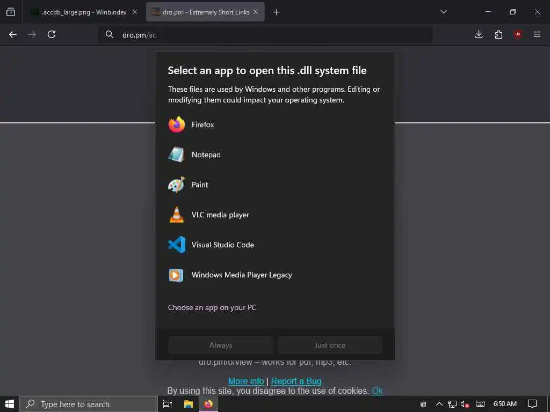Image resolution: width=550 pixels, height=412 pixels.
Task: Focus the dro.pm/ac address bar
Action: [265, 35]
